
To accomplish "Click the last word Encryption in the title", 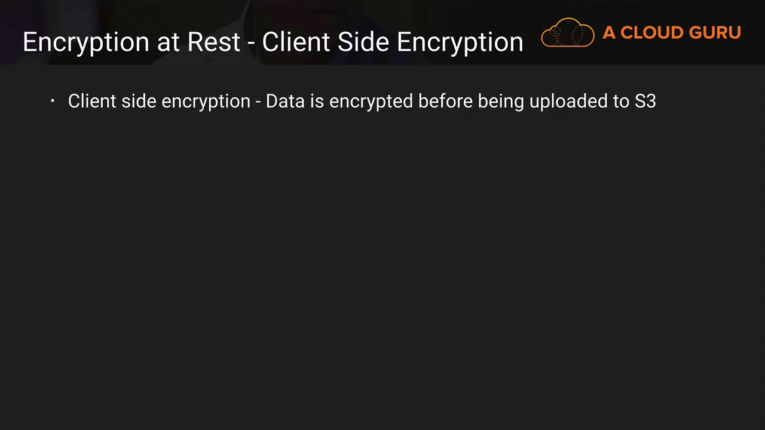I will [x=460, y=42].
